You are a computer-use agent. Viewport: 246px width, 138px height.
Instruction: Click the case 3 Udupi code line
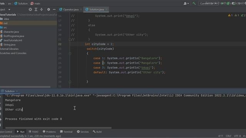point(124,67)
